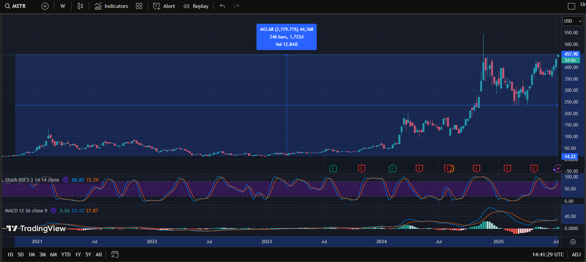Click MACD value 33.13
This screenshot has height=262, width=586.
pyautogui.click(x=77, y=210)
